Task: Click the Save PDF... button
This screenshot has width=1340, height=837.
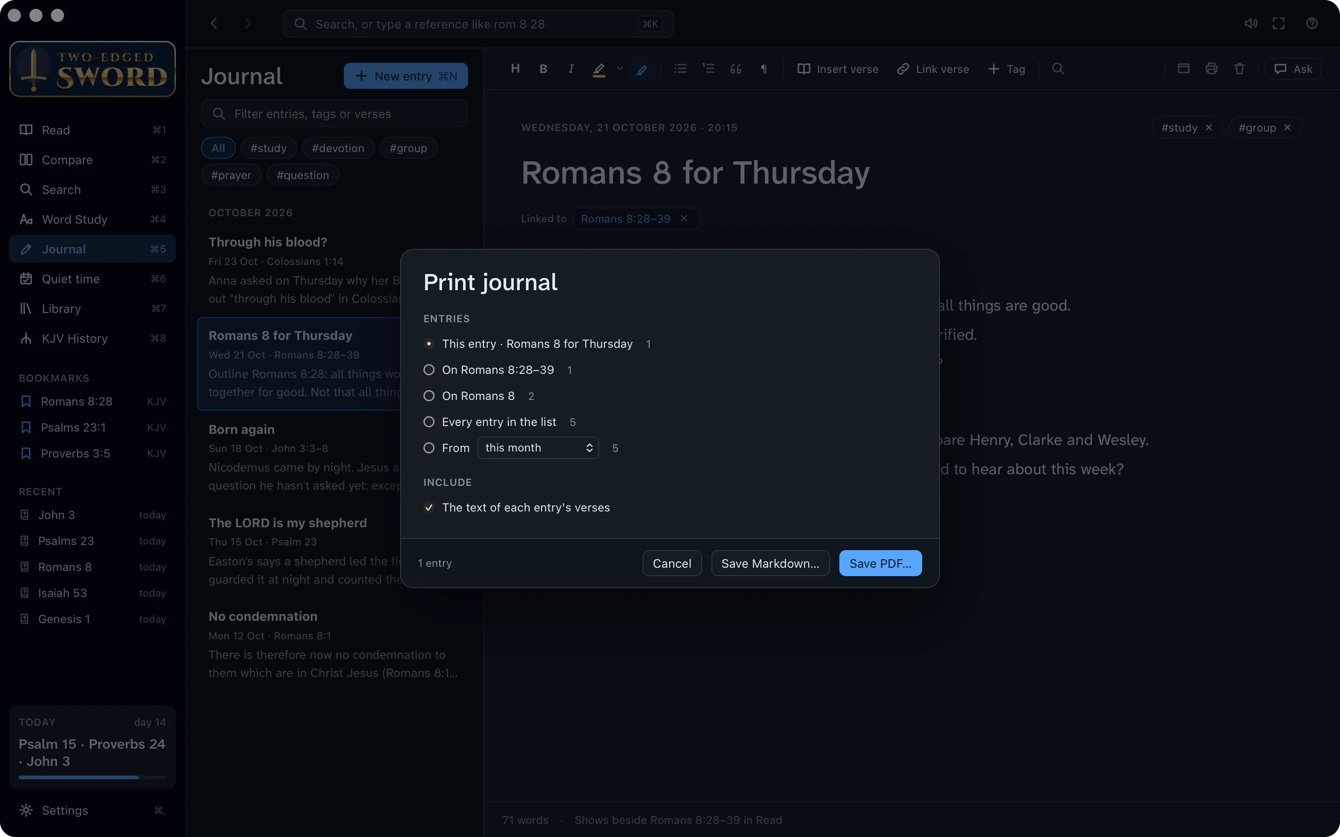Action: (880, 563)
